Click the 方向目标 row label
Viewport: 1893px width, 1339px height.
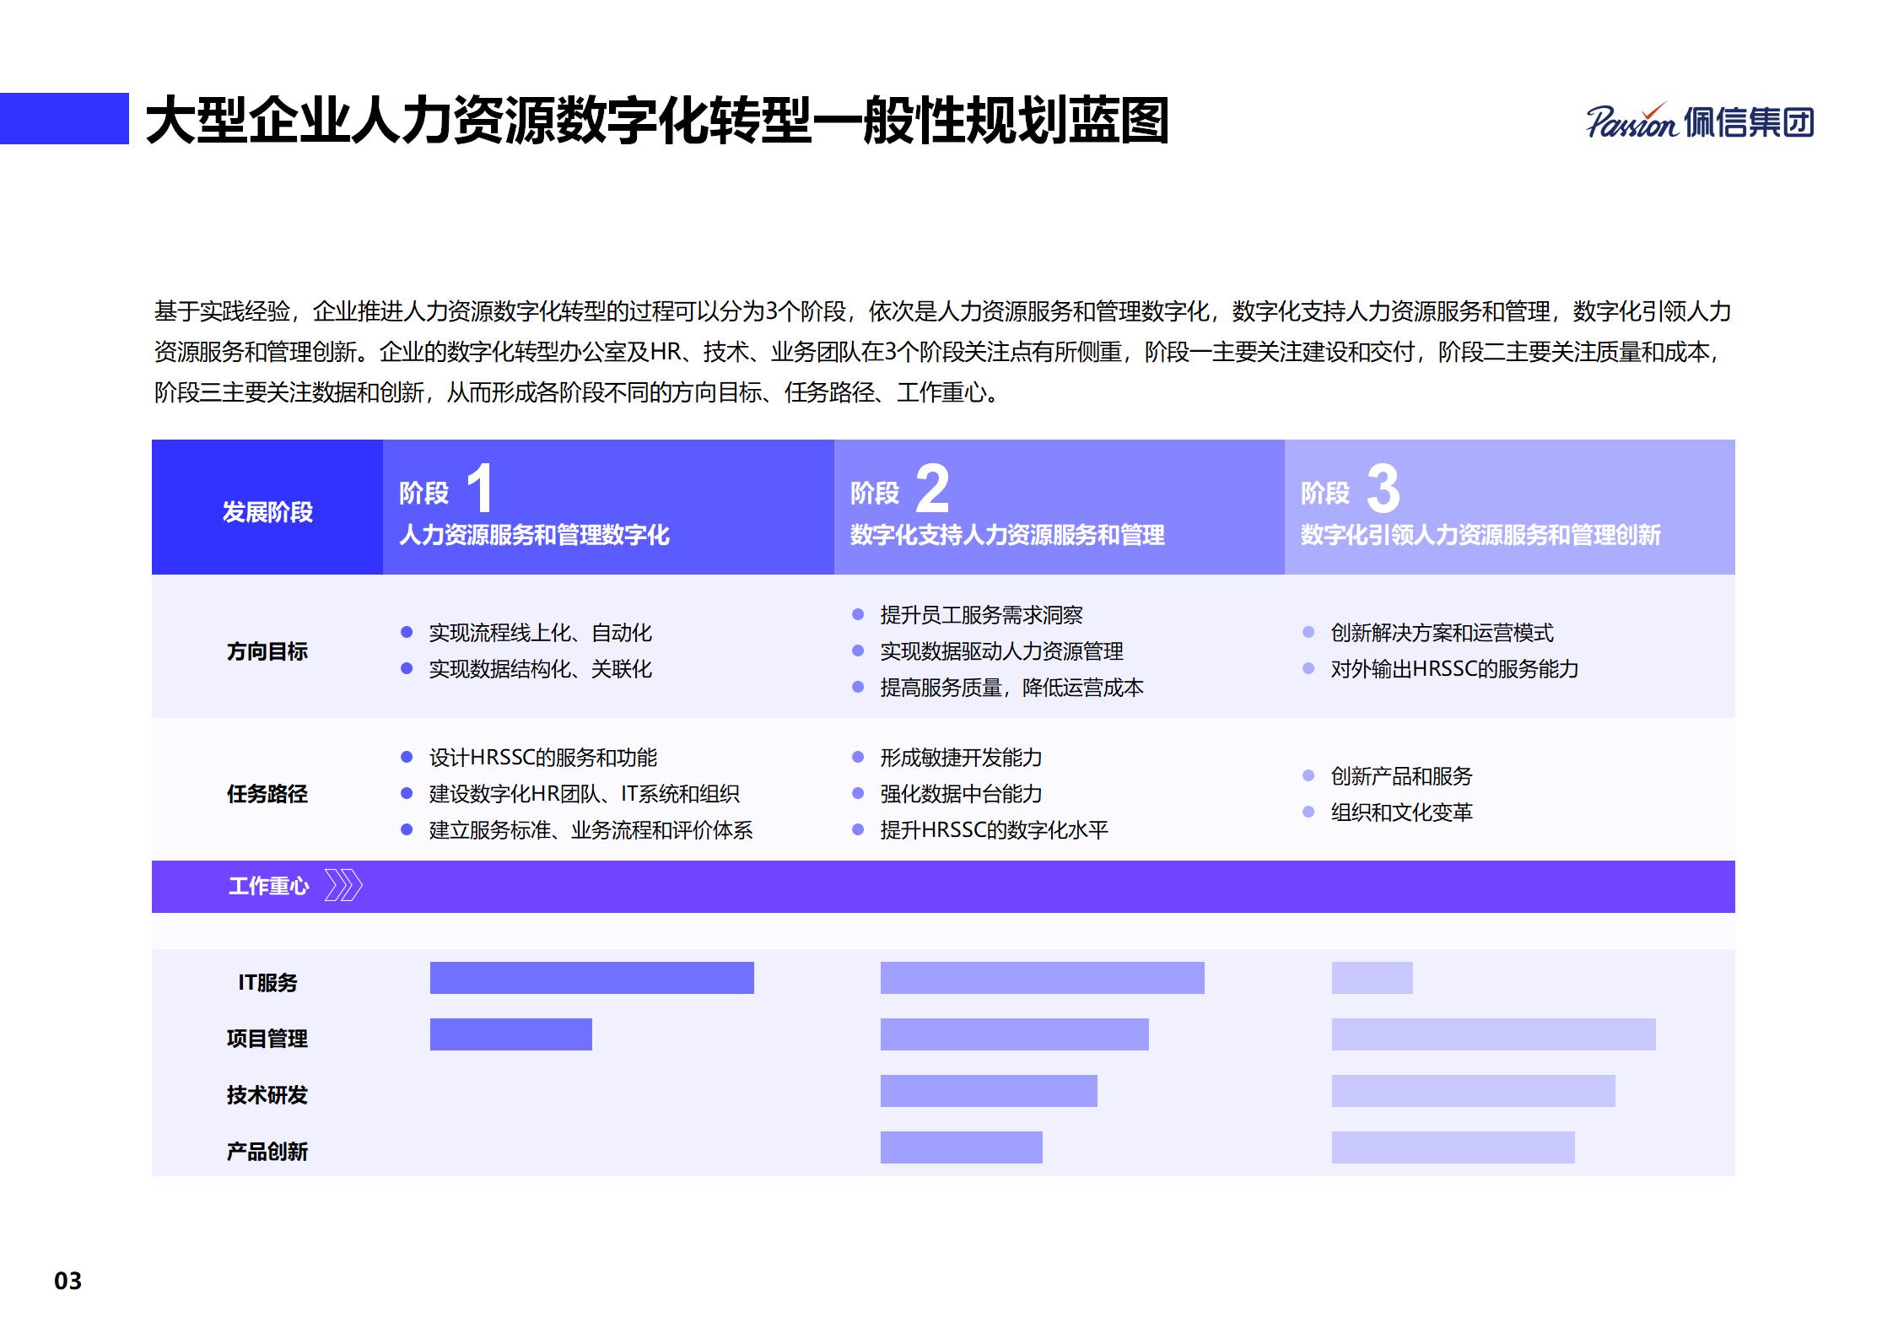tap(267, 651)
